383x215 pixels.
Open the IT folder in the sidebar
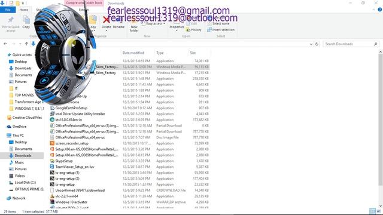click(13, 88)
